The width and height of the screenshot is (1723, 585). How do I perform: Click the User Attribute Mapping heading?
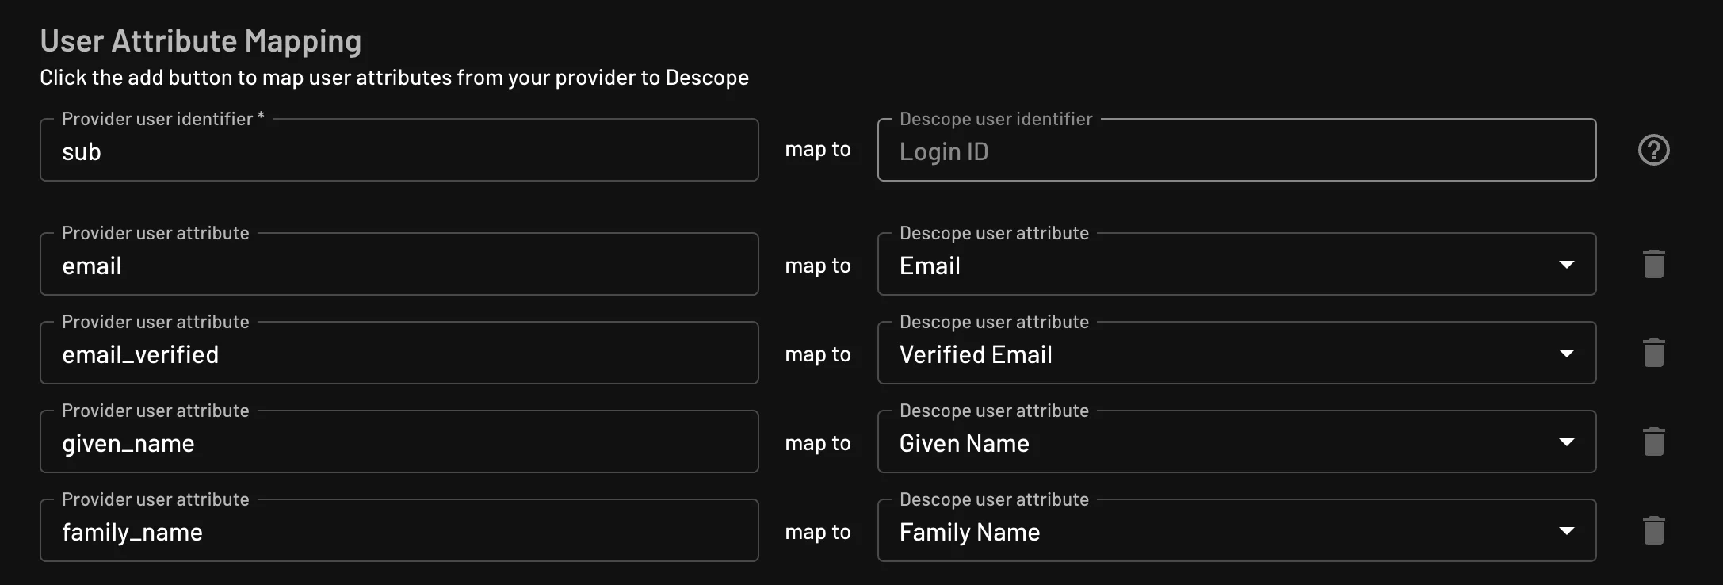[x=201, y=41]
